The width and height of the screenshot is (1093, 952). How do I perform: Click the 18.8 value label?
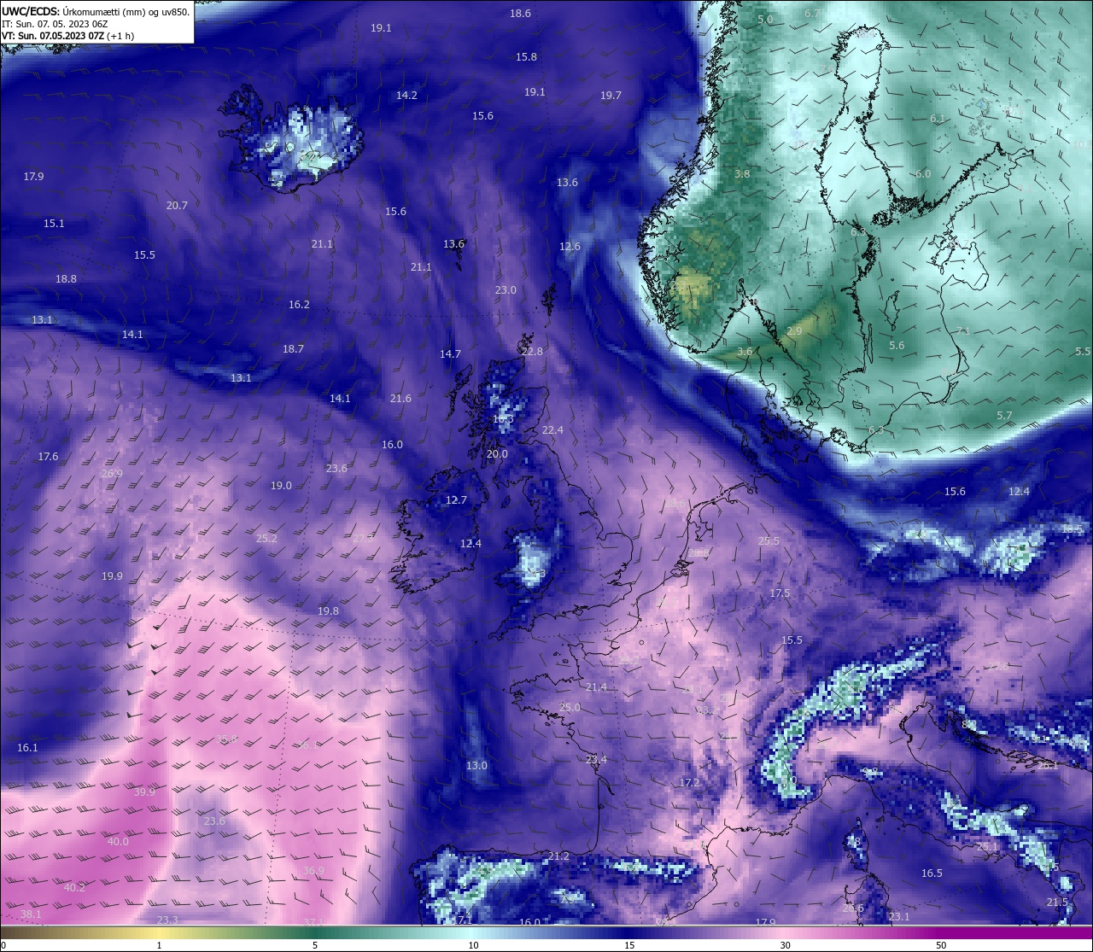pos(66,279)
